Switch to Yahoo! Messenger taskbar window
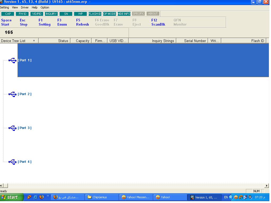The width and height of the screenshot is (271, 203). [136, 197]
